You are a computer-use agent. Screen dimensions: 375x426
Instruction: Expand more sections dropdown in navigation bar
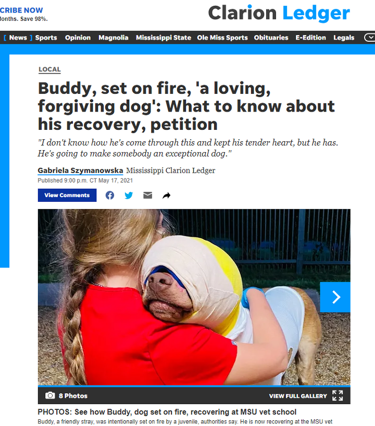[370, 38]
